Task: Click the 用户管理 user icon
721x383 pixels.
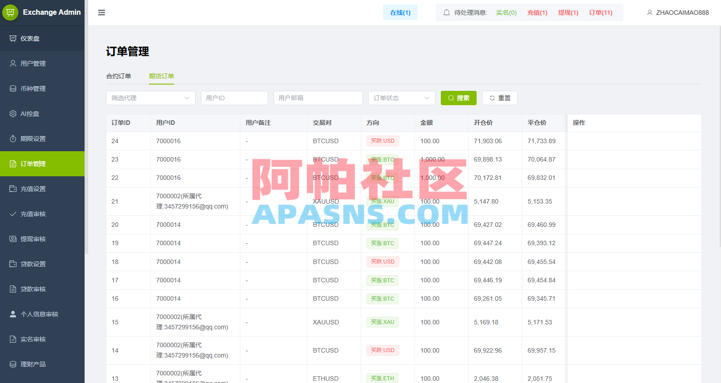Action: point(13,64)
